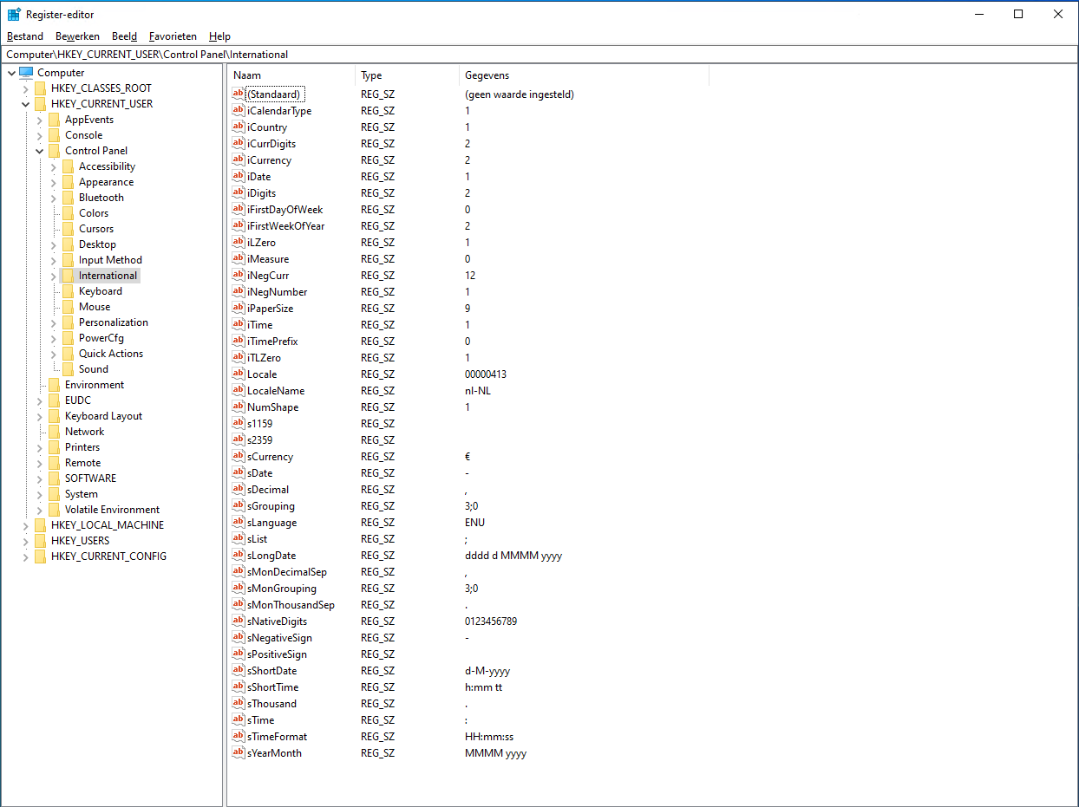Collapse the Control Panel key
The image size is (1079, 807).
coord(39,151)
